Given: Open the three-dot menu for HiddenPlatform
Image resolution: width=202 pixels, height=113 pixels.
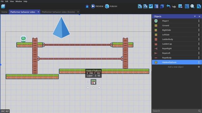Looking at the screenshot, I should pyautogui.click(x=199, y=62).
